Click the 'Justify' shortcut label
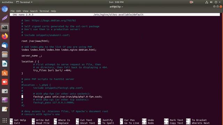Screen dimensions: 223x125 pos(107,120)
